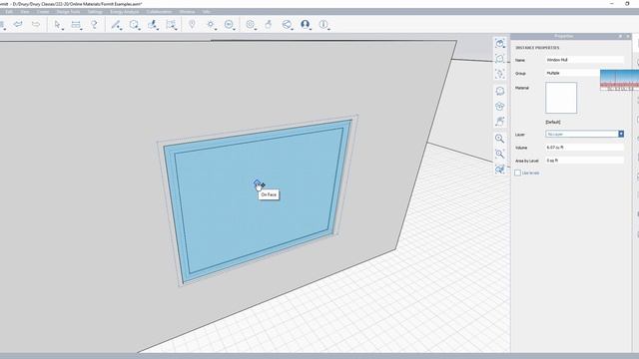Click the user account profile icon
Screen dimensions: 639x359
tap(305, 24)
